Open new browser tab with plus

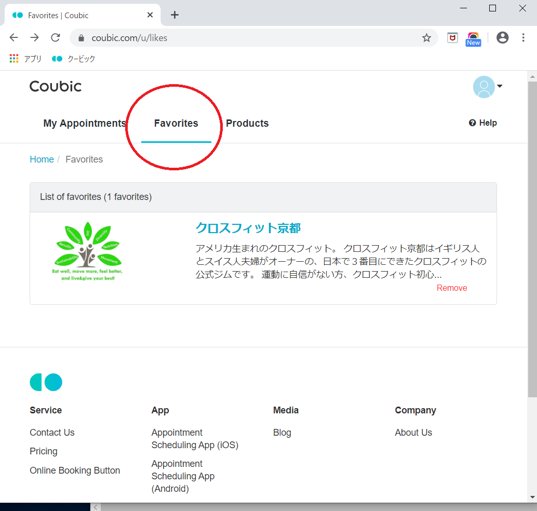(x=174, y=15)
